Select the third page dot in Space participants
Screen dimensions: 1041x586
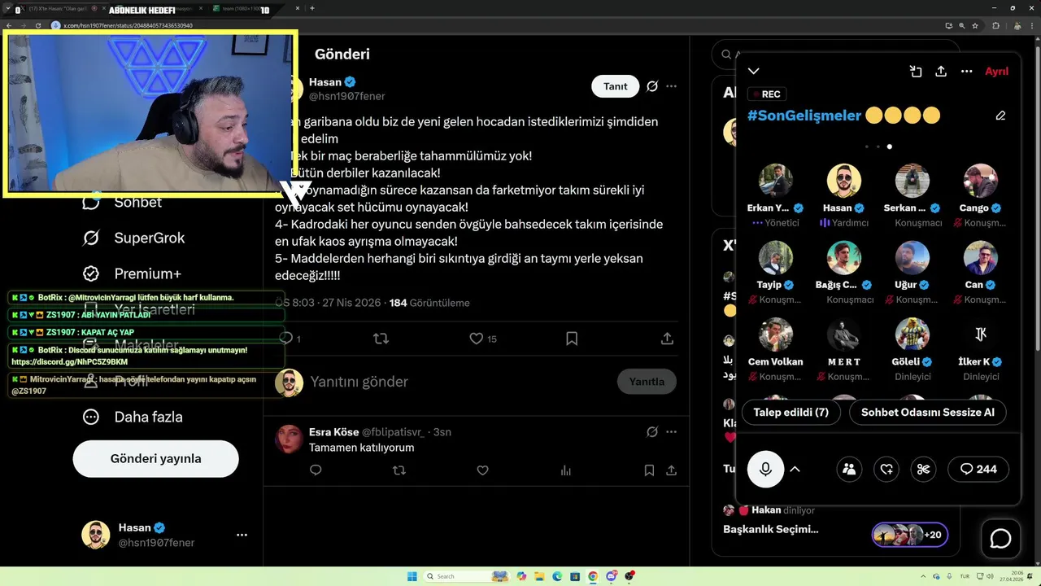tap(890, 147)
